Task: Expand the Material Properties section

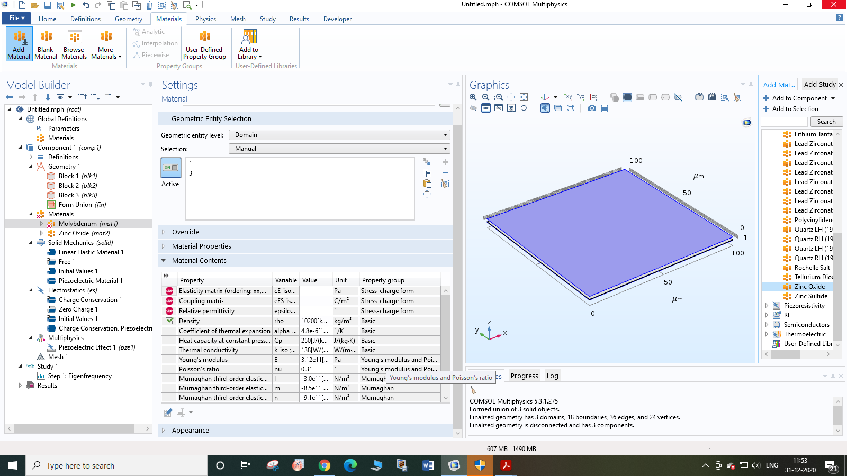Action: click(201, 246)
